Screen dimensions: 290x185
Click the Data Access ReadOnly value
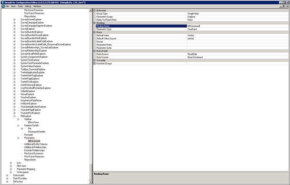237,54
